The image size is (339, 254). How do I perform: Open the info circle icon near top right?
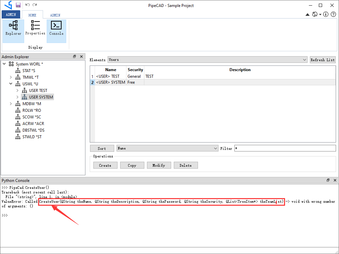coord(325,14)
